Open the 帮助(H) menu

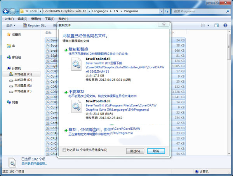[63, 19]
